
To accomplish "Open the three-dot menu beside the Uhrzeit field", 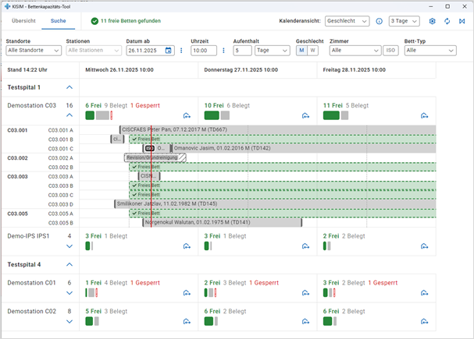I will (224, 51).
